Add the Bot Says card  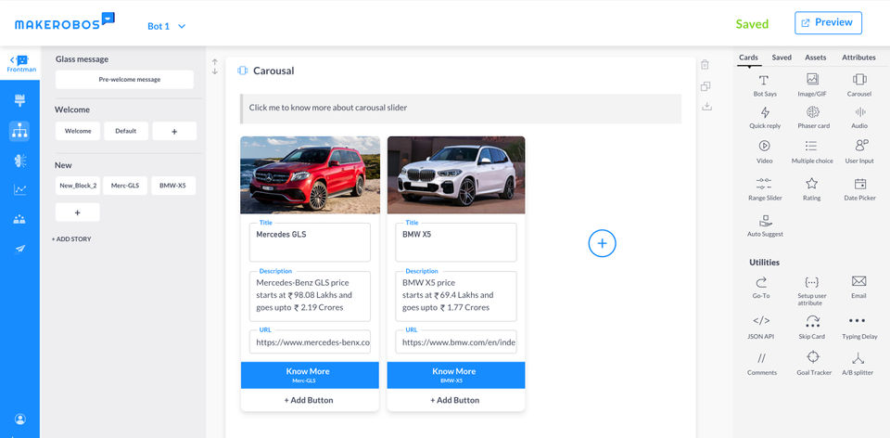click(x=764, y=85)
